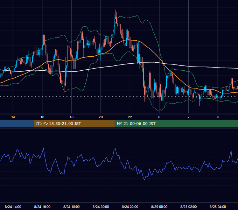Click the 8/24 20:00 date label

click(x=101, y=206)
